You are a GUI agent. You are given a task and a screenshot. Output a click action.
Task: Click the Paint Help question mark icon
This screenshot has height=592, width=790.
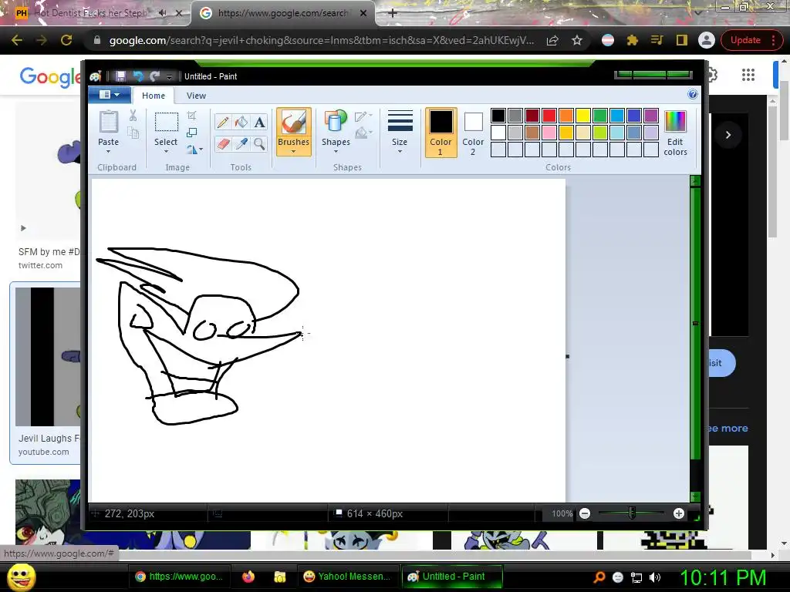(x=693, y=95)
